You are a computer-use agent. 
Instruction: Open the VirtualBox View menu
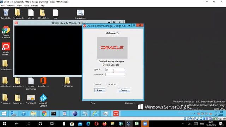[x=19, y=6]
